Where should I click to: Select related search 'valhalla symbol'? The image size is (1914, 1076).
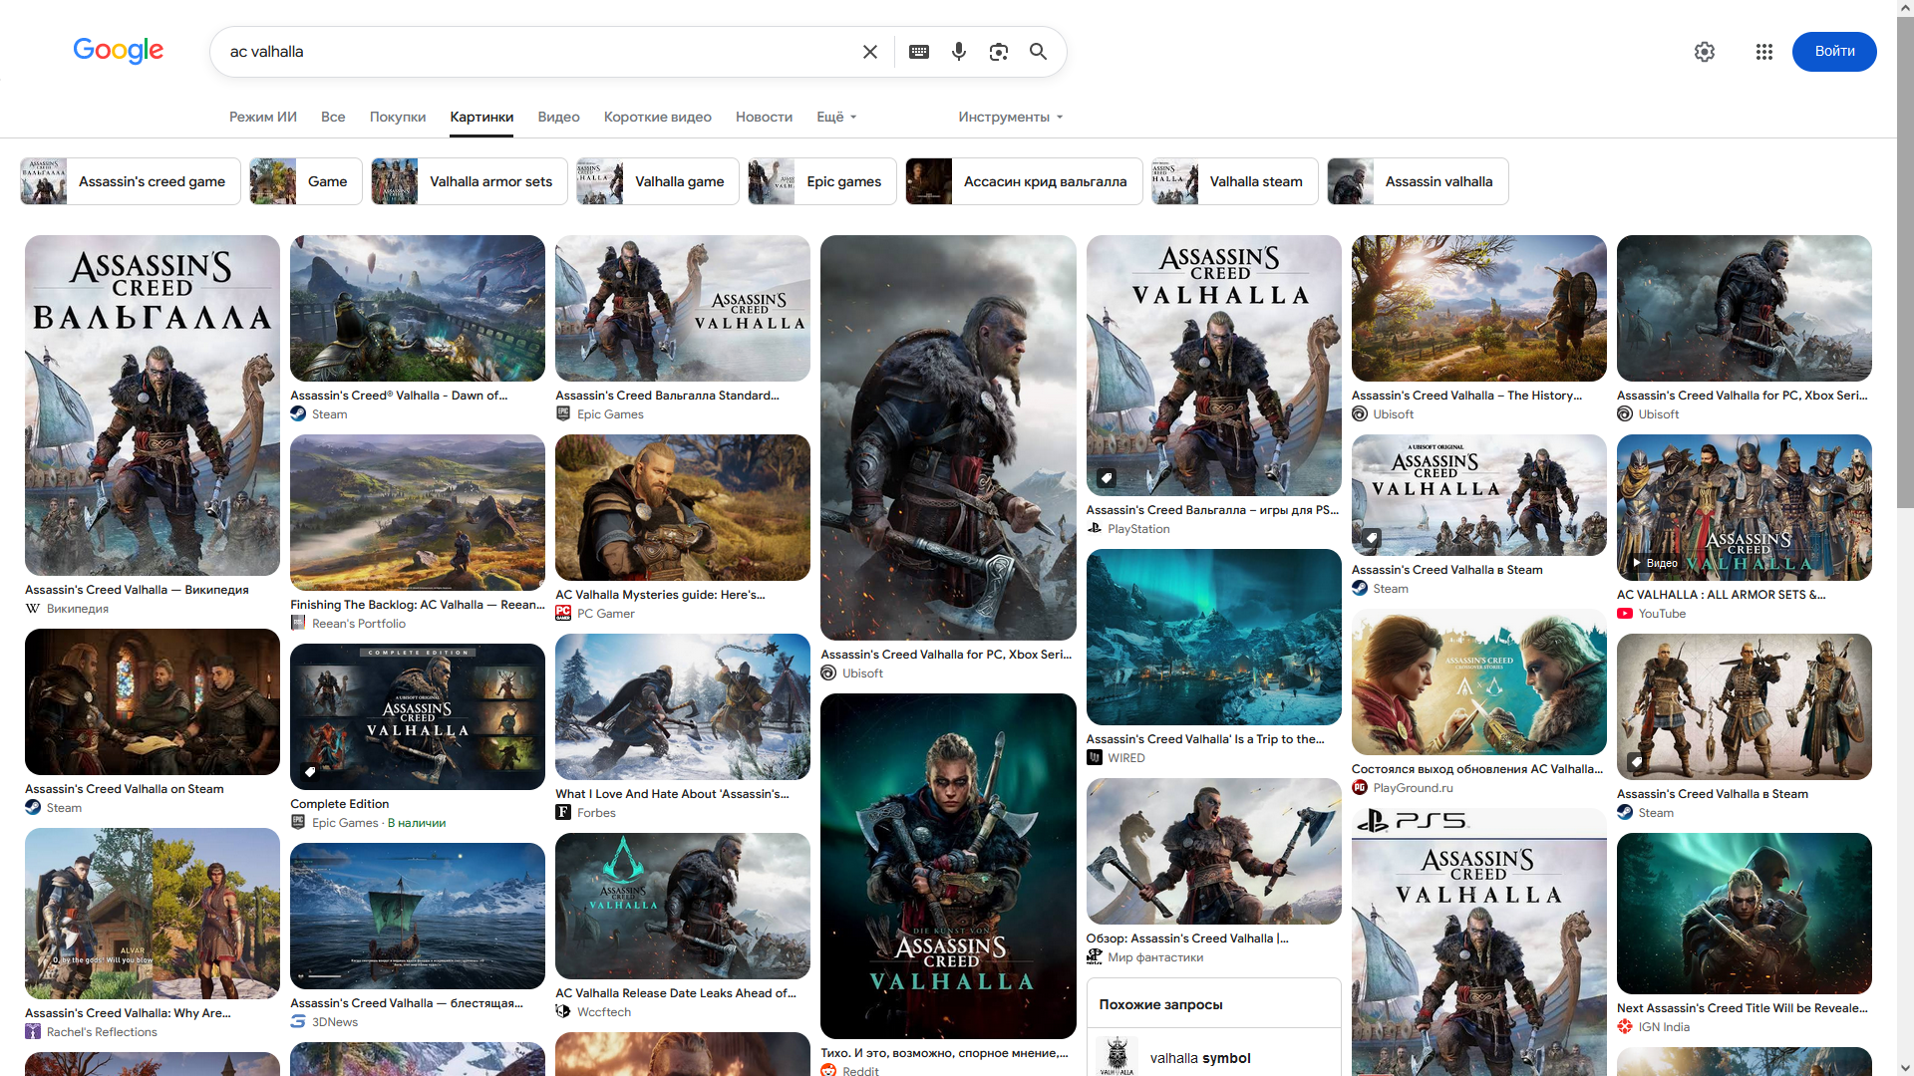pyautogui.click(x=1214, y=1057)
